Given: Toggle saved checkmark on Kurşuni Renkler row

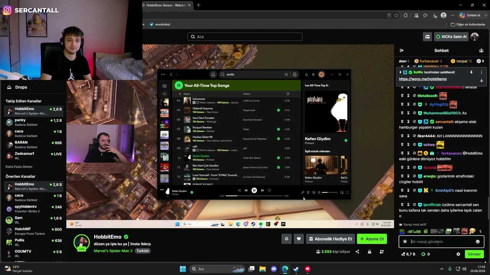Looking at the screenshot, I should (x=278, y=129).
